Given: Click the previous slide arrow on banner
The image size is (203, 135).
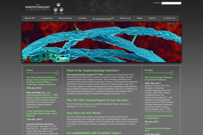Looking at the screenshot, I should (26, 42).
